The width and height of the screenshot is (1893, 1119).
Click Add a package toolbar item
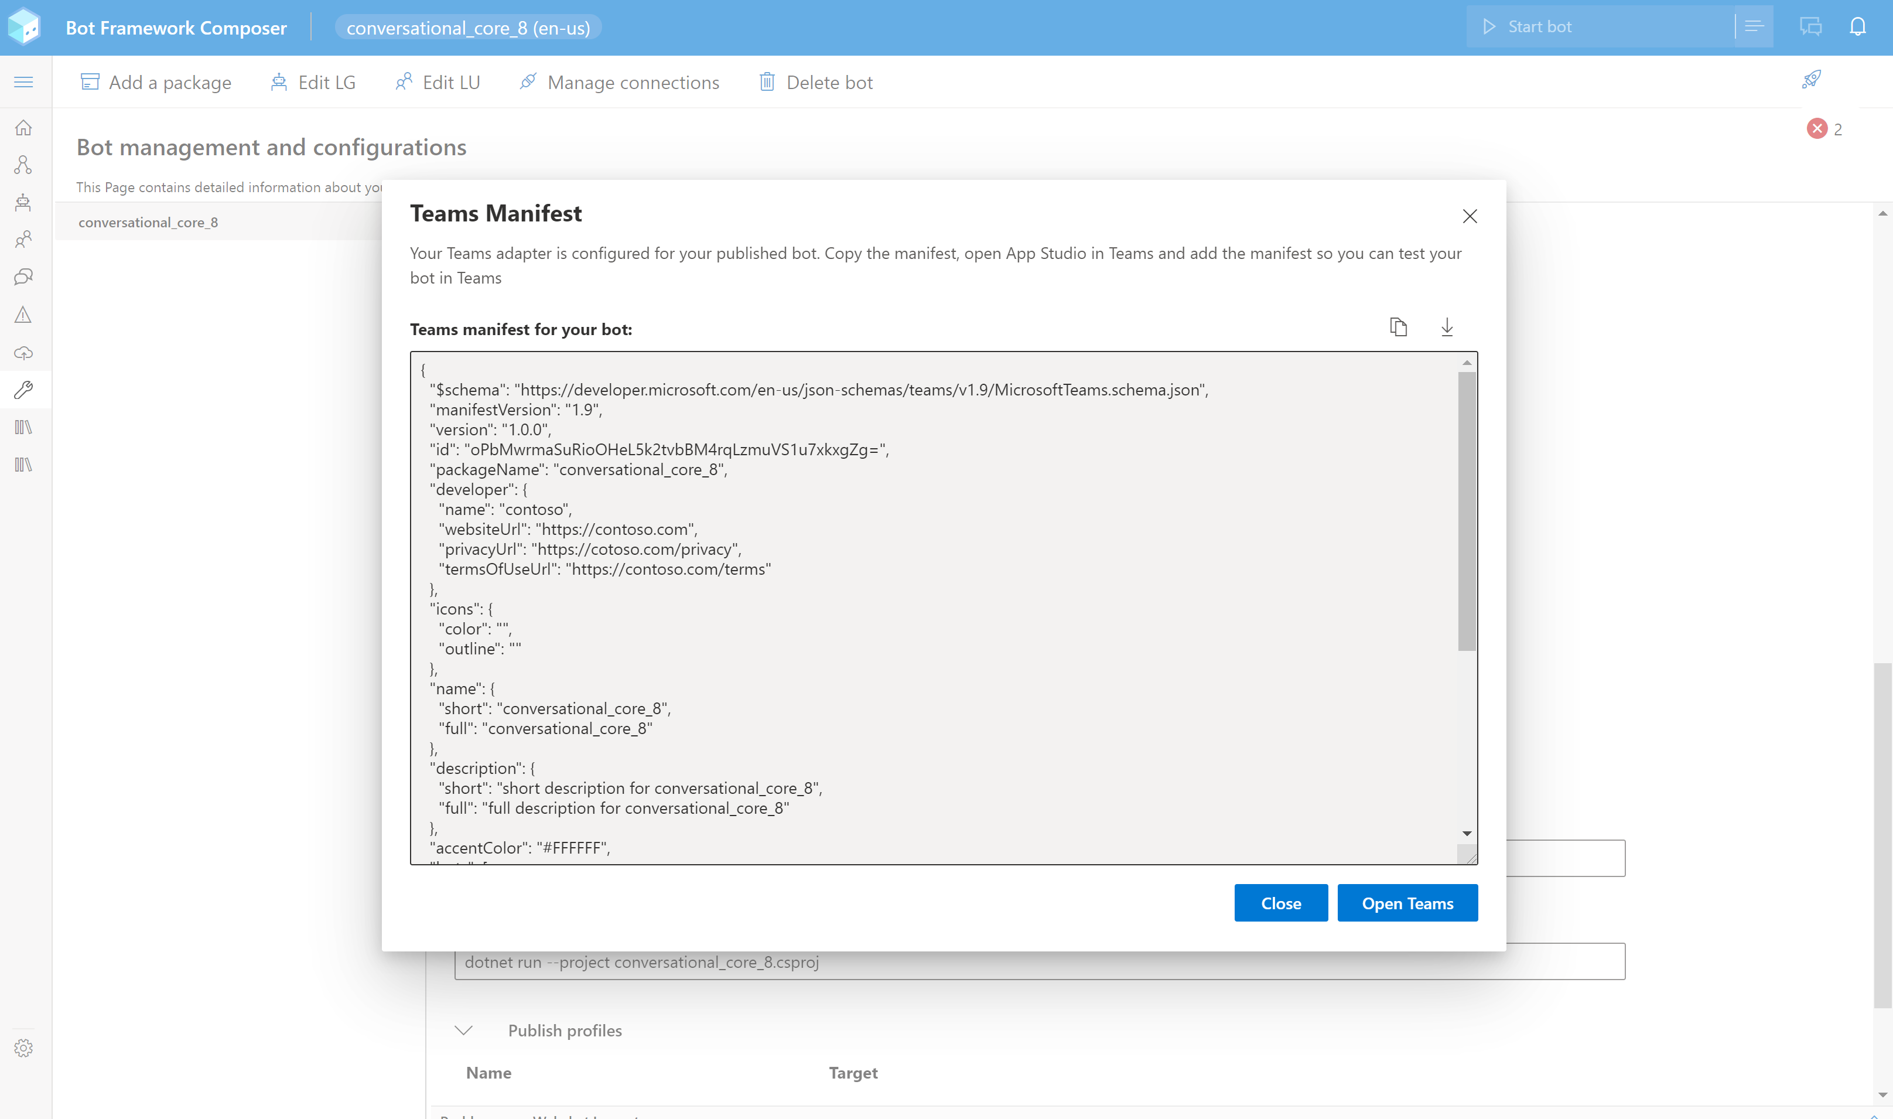[x=156, y=82]
